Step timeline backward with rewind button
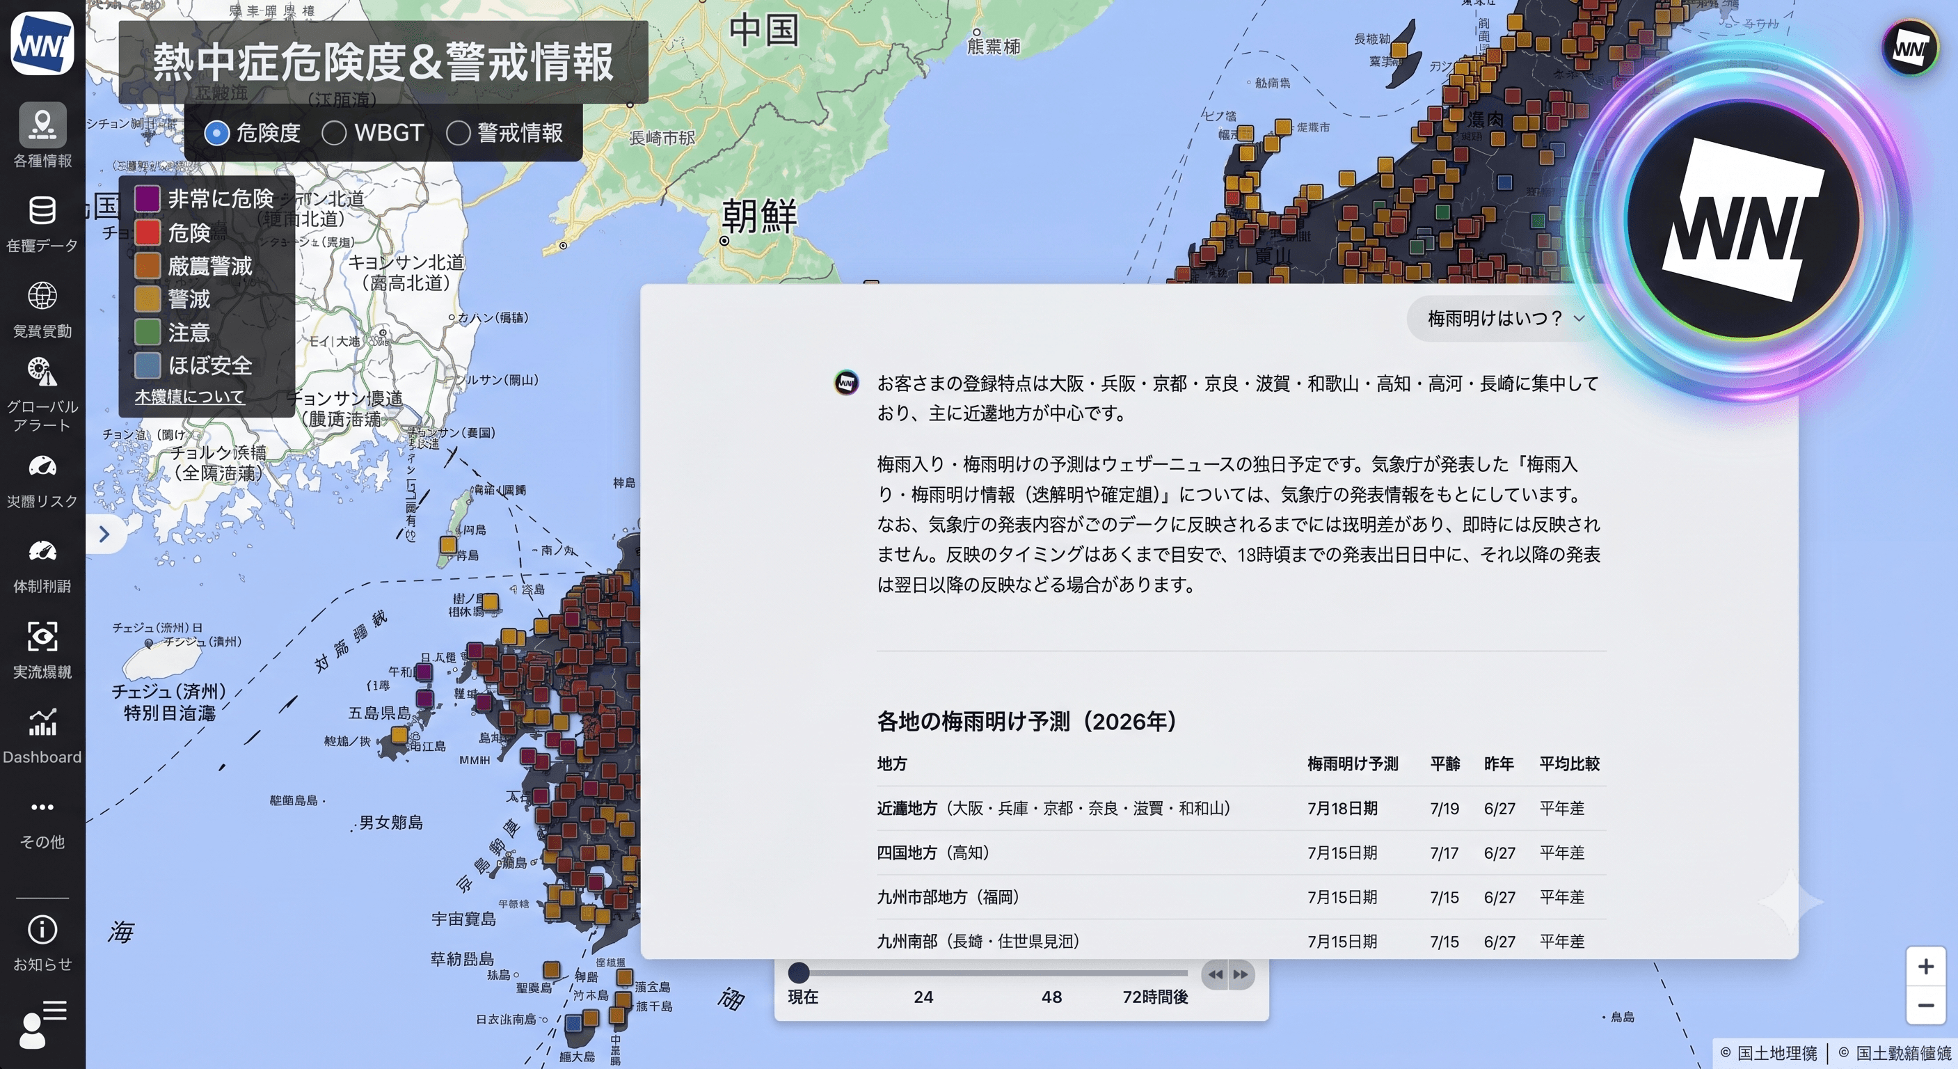 click(1216, 974)
